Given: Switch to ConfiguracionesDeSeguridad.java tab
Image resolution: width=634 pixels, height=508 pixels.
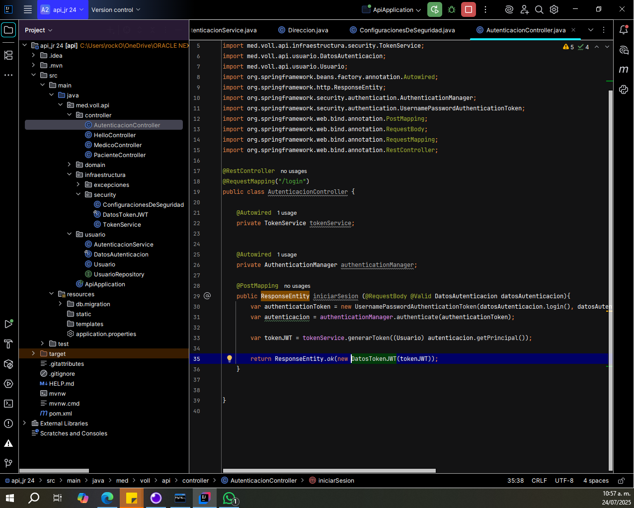Looking at the screenshot, I should [402, 30].
